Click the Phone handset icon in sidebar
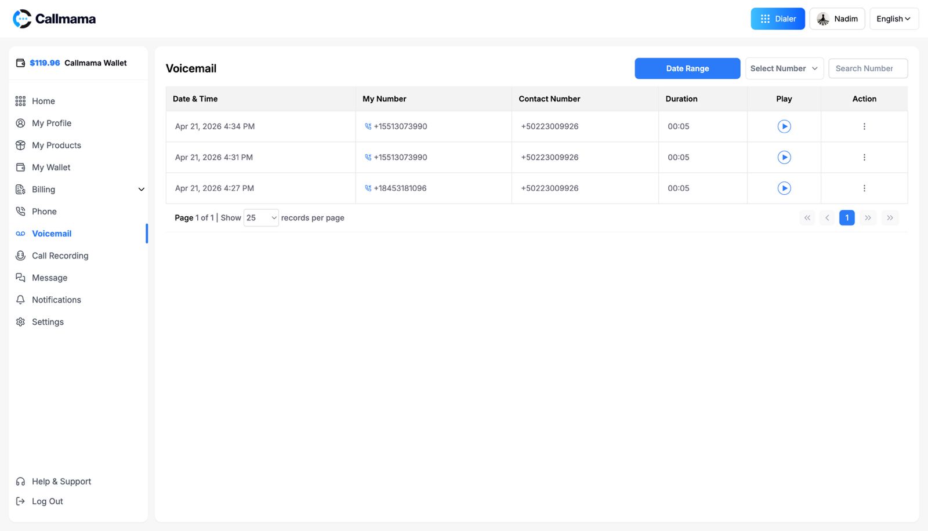 click(20, 211)
